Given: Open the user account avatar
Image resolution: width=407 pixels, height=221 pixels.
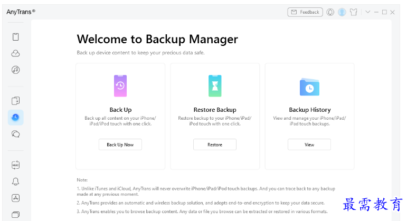Looking at the screenshot, I should coord(342,12).
